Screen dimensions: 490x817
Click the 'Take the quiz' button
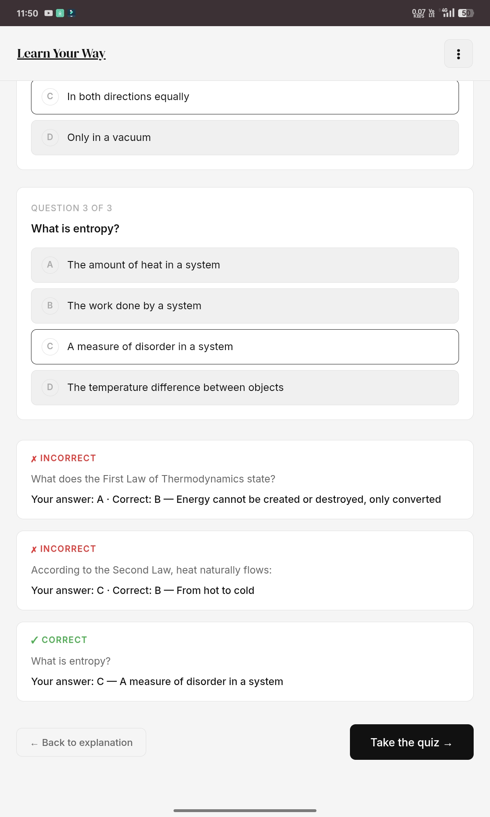(412, 742)
